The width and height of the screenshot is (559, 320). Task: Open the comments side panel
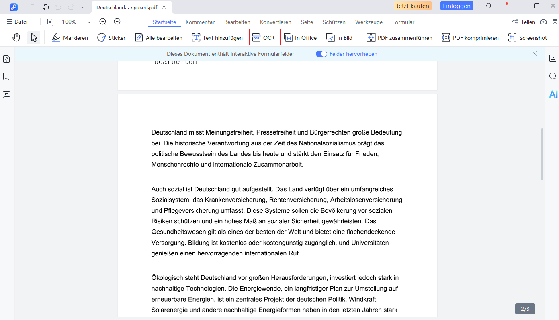(6, 94)
